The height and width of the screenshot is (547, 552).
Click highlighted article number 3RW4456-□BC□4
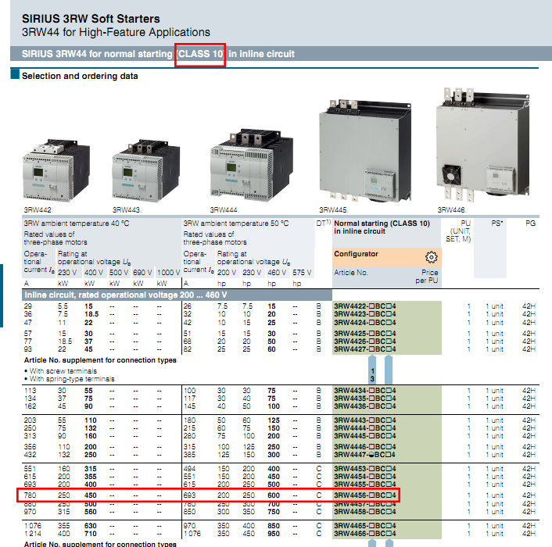[x=364, y=495]
